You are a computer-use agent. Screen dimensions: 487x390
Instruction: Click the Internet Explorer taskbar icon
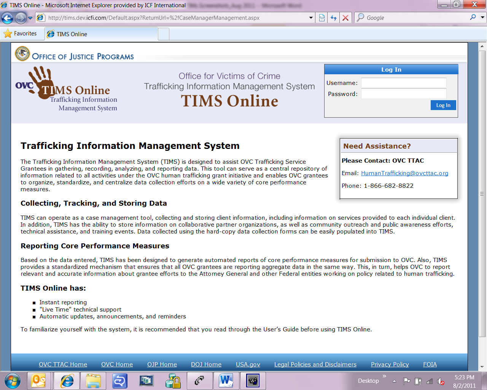click(x=67, y=381)
